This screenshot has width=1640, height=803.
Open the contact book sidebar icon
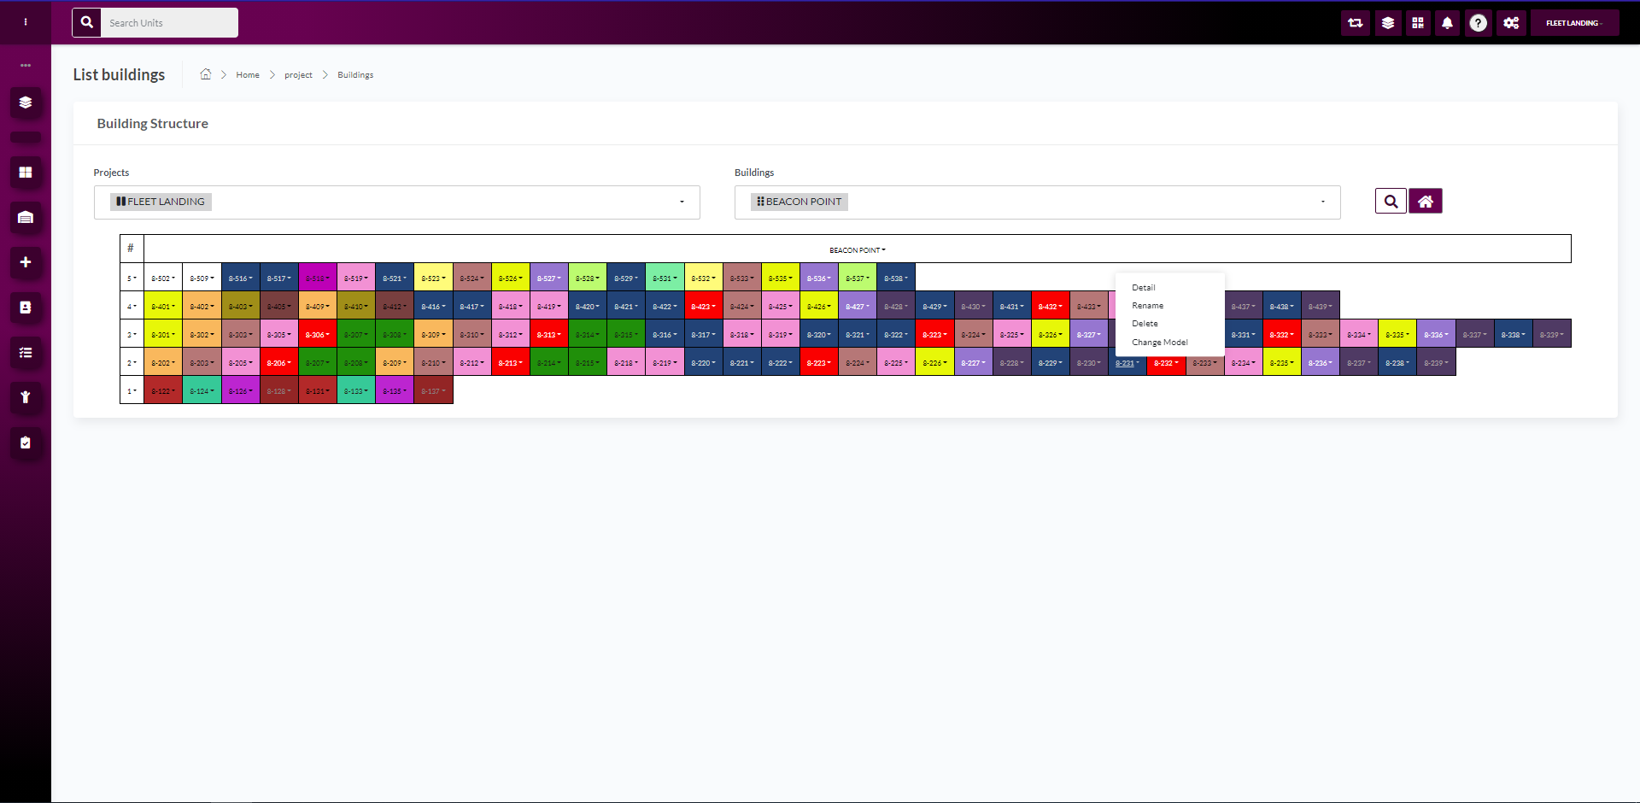tap(26, 308)
